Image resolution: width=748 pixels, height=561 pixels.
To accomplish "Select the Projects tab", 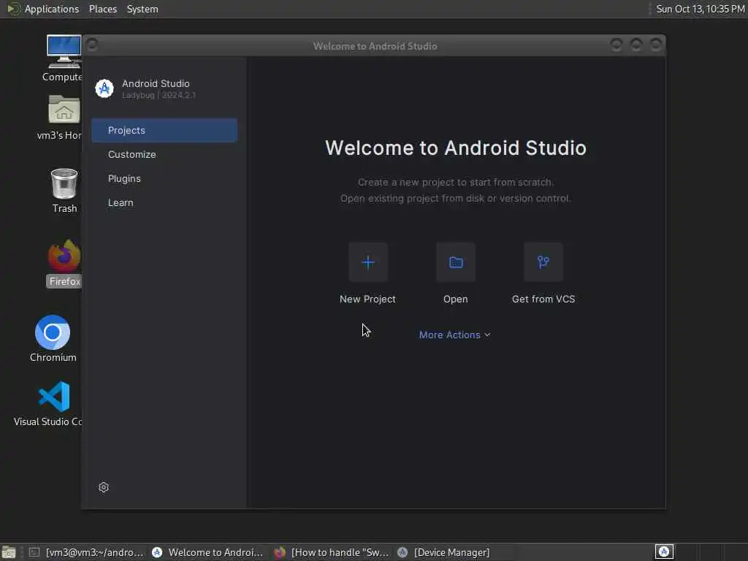I will point(164,130).
